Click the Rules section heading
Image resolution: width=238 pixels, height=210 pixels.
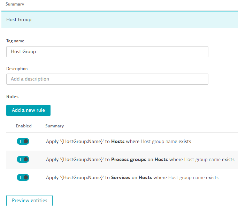(x=13, y=96)
